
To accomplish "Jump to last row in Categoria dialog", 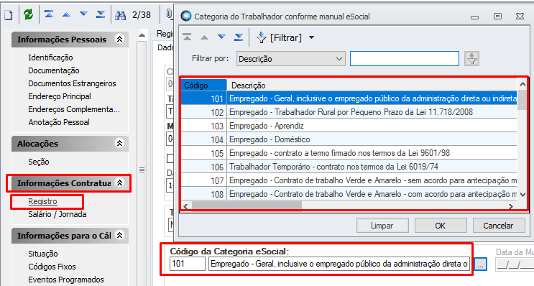I will pyautogui.click(x=239, y=37).
